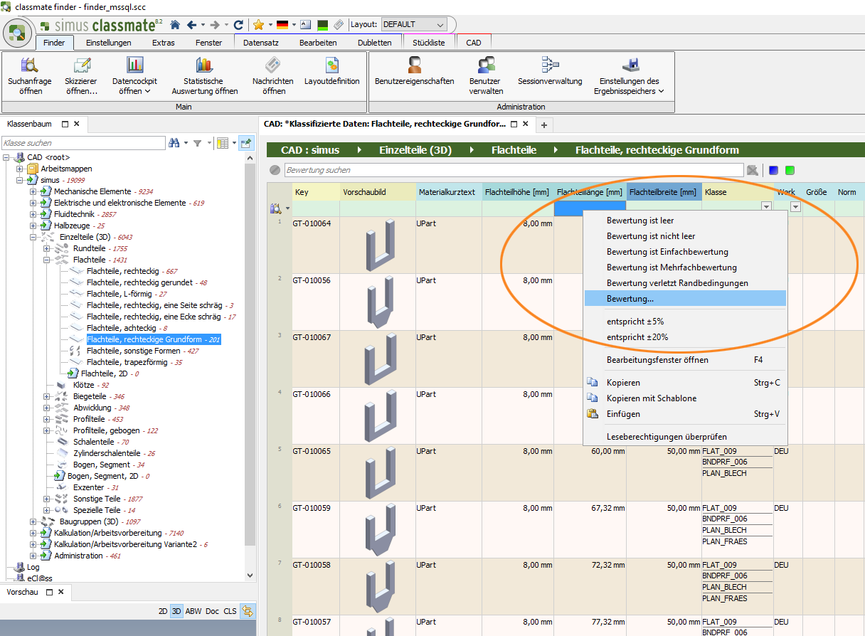Open Einstellungen des Ergebnisspeichers

[630, 76]
